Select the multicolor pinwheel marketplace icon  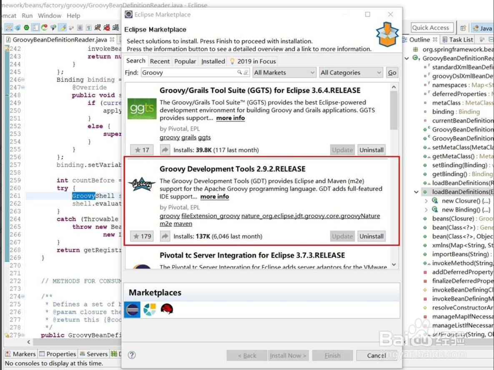coord(150,310)
